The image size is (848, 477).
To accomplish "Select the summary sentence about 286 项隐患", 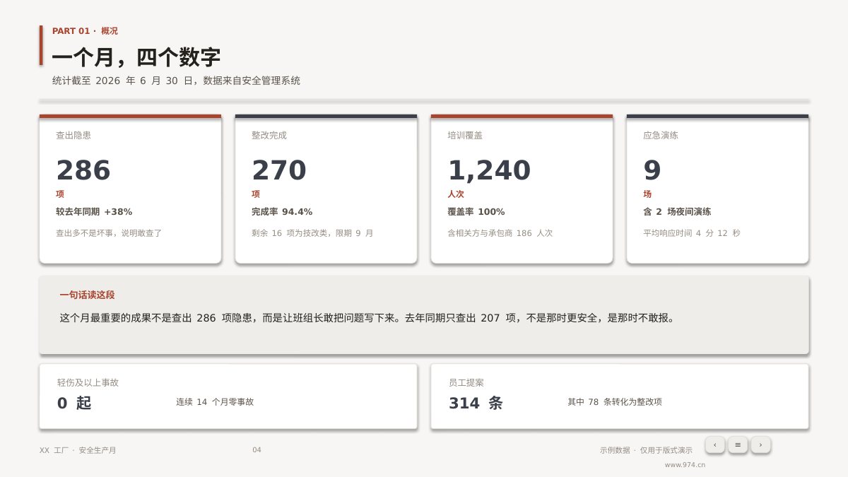I will coord(368,318).
